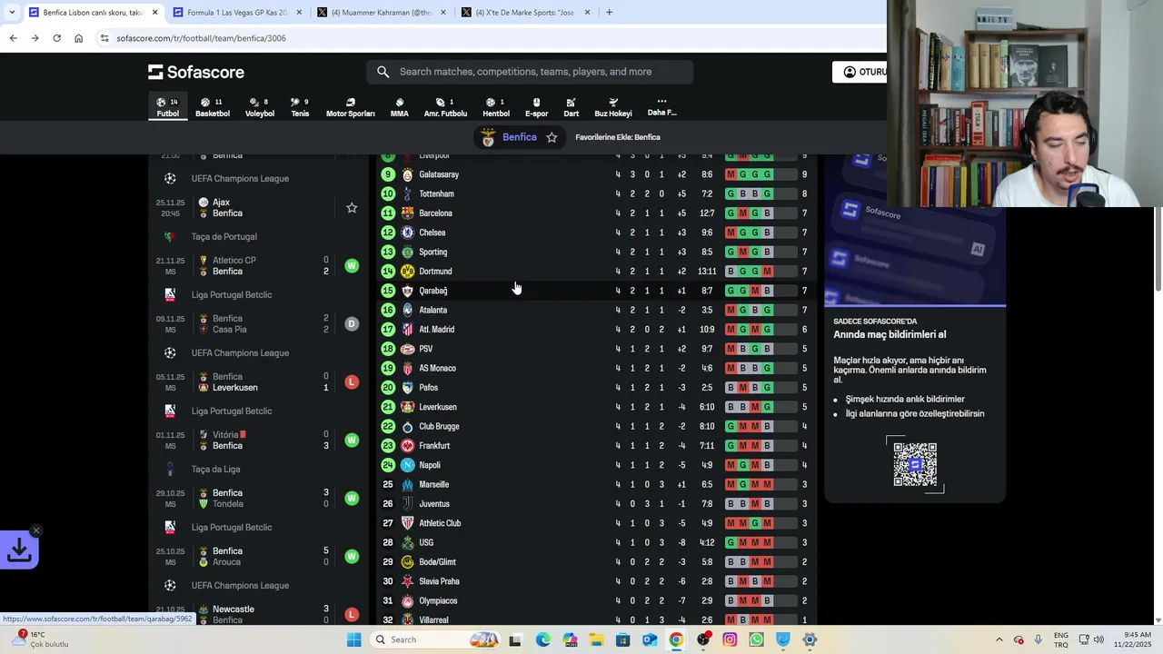Open the Voleybol sport tab
The height and width of the screenshot is (654, 1163).
point(259,107)
